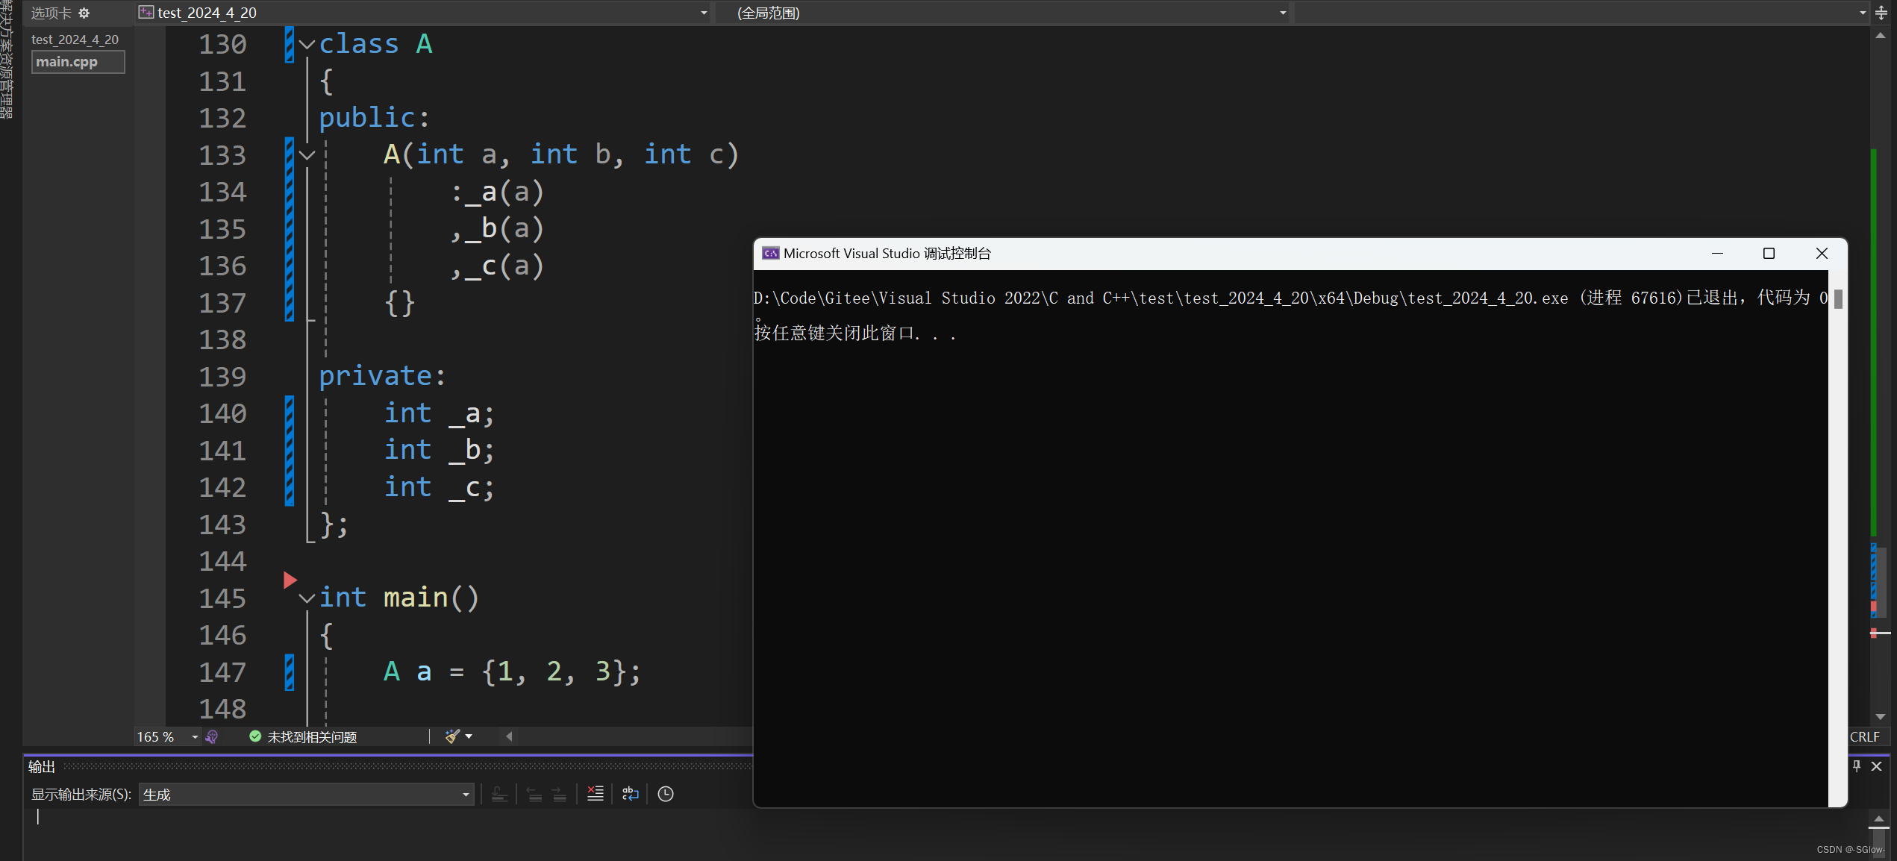1897x861 pixels.
Task: Click the CRLF line ending indicator
Action: [x=1864, y=736]
